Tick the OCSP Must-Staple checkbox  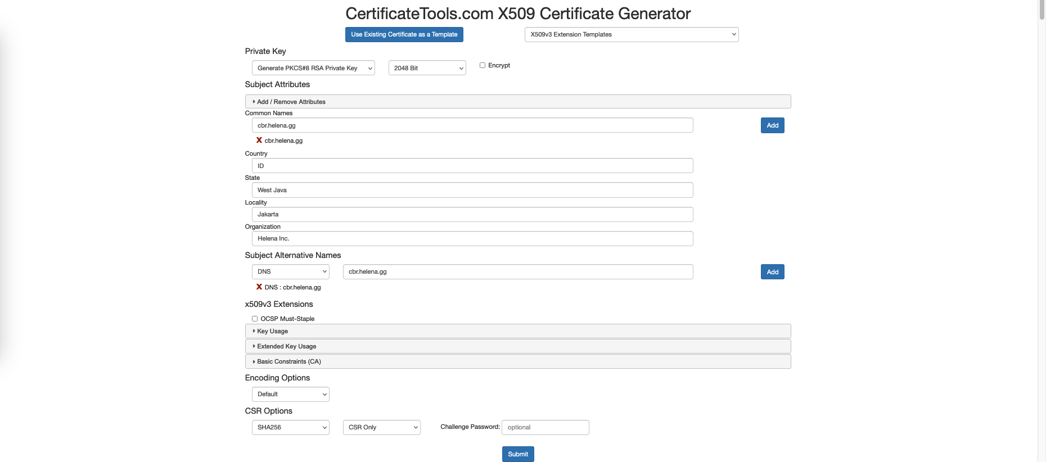tap(255, 319)
